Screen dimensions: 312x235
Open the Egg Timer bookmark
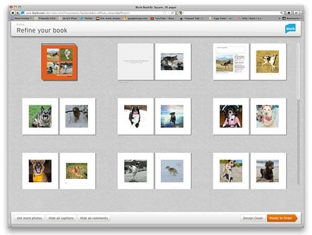pyautogui.click(x=222, y=18)
